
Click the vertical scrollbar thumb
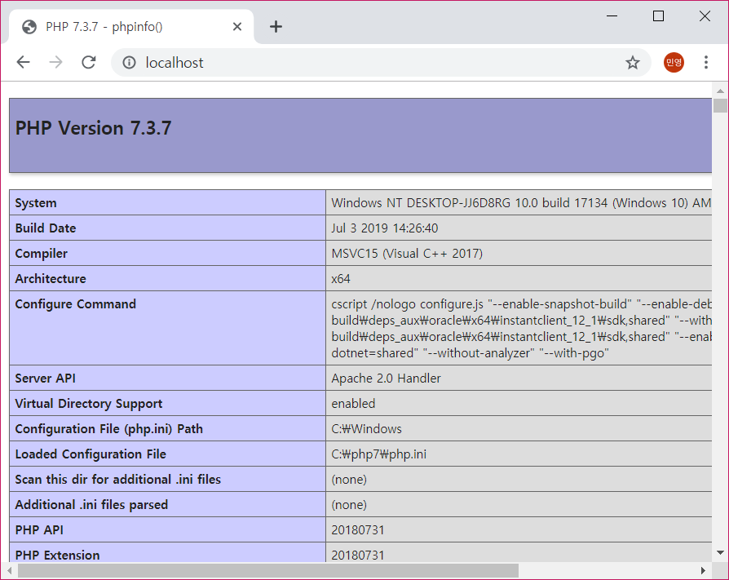click(x=721, y=106)
